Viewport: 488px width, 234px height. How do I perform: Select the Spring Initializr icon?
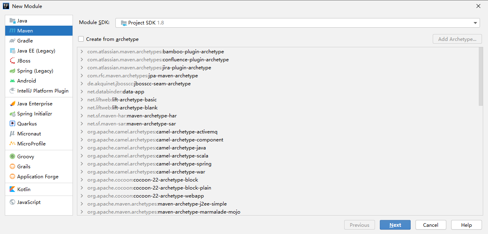[x=12, y=113]
